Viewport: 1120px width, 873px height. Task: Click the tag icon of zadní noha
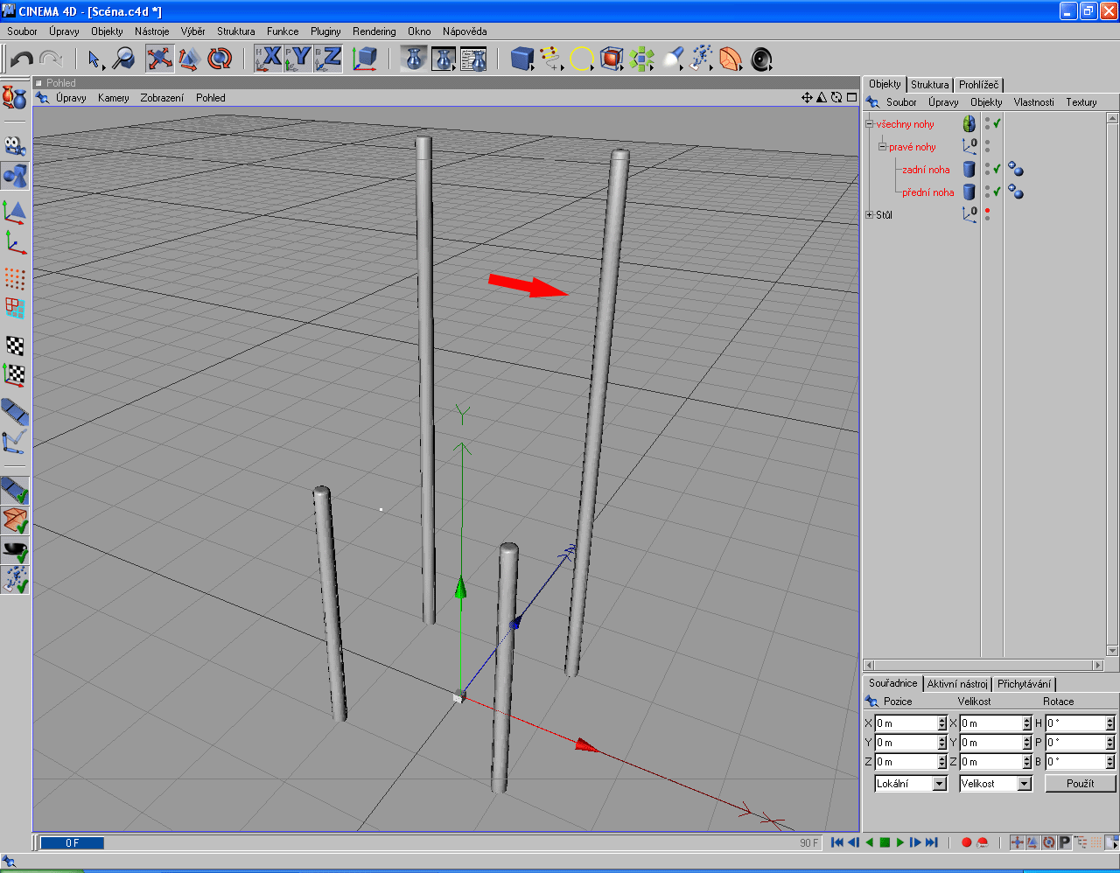click(1015, 169)
